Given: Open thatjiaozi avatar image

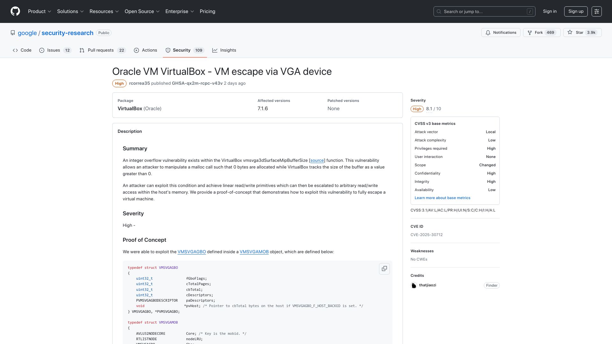Looking at the screenshot, I should (414, 285).
